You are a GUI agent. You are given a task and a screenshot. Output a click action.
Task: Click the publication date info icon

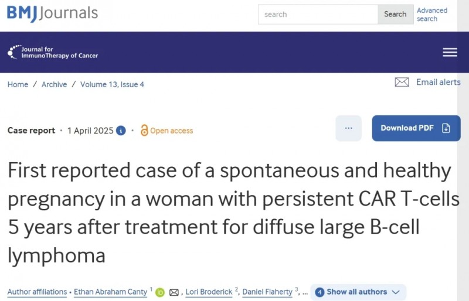click(121, 131)
